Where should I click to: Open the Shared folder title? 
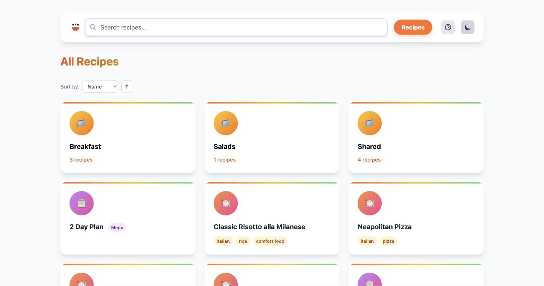pos(369,146)
